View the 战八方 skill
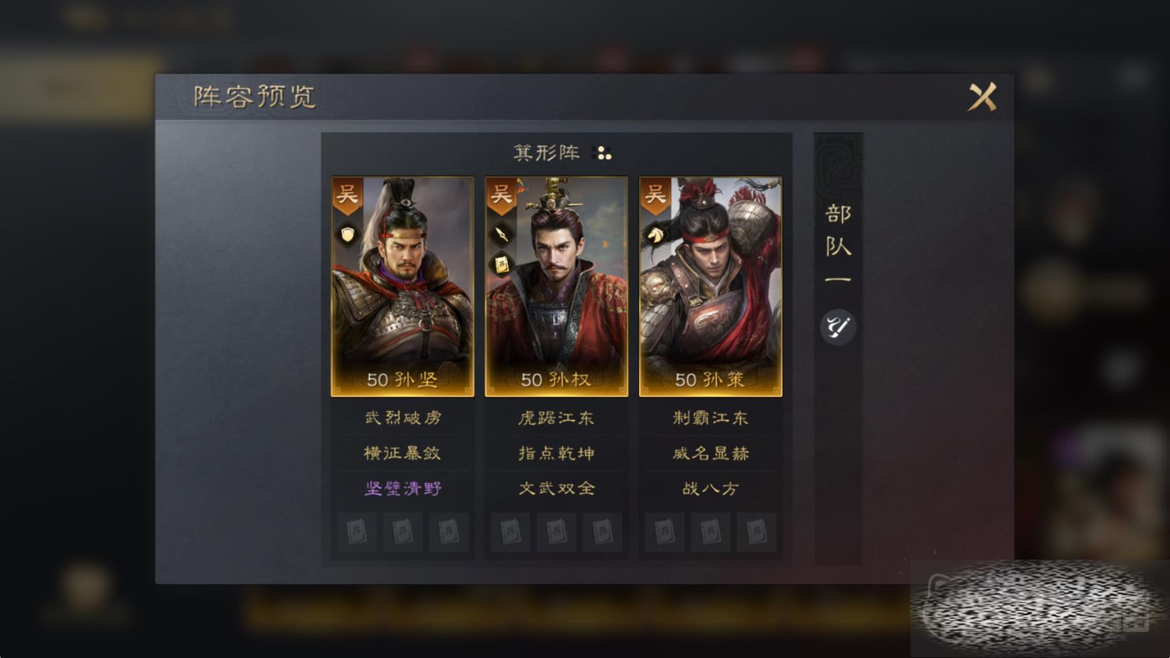This screenshot has height=658, width=1170. point(710,489)
